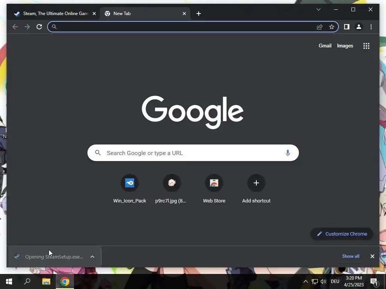
Task: Select the New Tab tab
Action: [145, 14]
